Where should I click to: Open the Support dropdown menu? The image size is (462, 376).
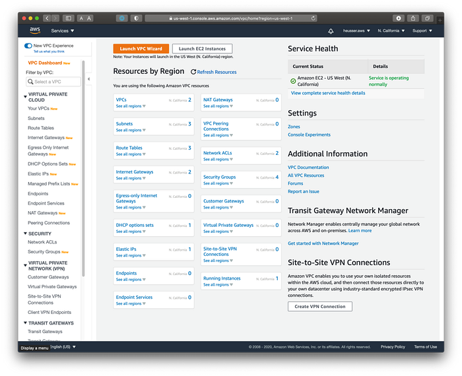422,30
